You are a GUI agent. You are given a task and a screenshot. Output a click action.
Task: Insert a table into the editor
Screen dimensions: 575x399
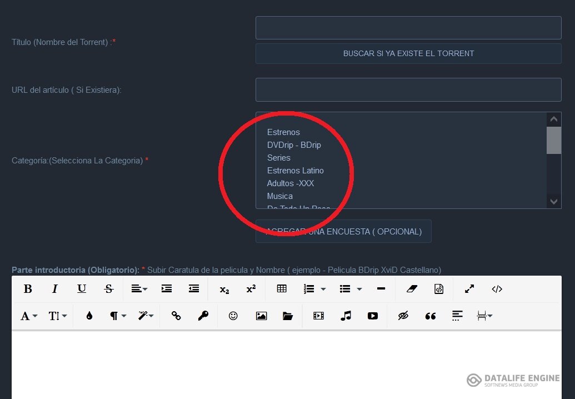(x=282, y=289)
